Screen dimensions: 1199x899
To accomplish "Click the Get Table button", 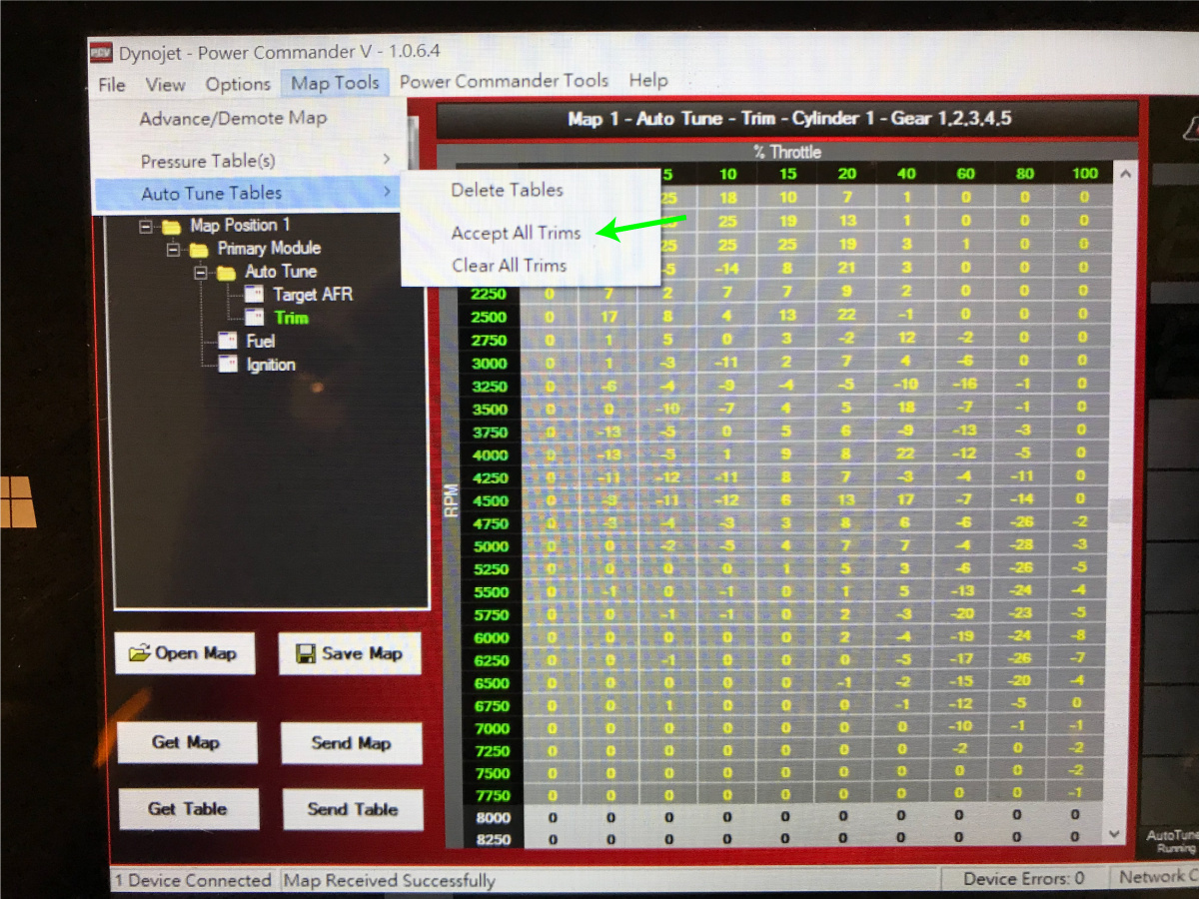I will (188, 809).
